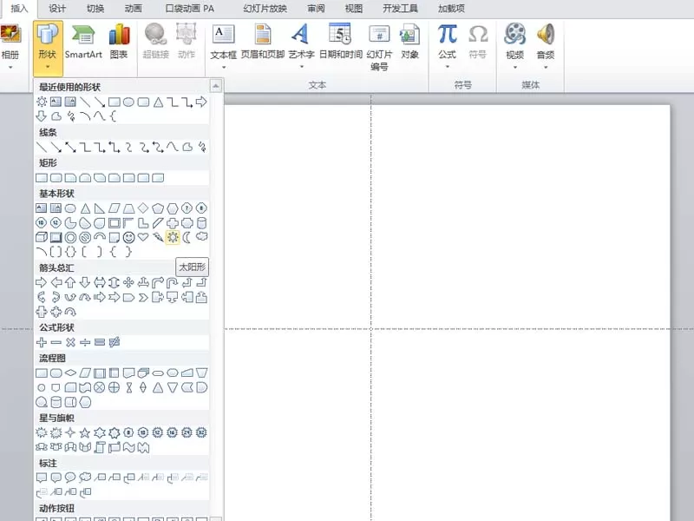The height and width of the screenshot is (521, 694).
Task: Click 幻灯片编号 (Slide Number) button
Action: tap(379, 48)
